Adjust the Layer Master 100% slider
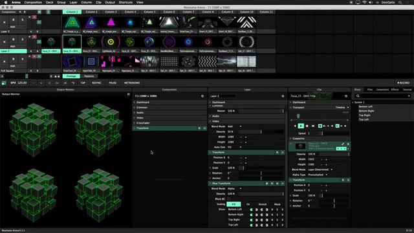The image size is (414, 233). [x=261, y=111]
